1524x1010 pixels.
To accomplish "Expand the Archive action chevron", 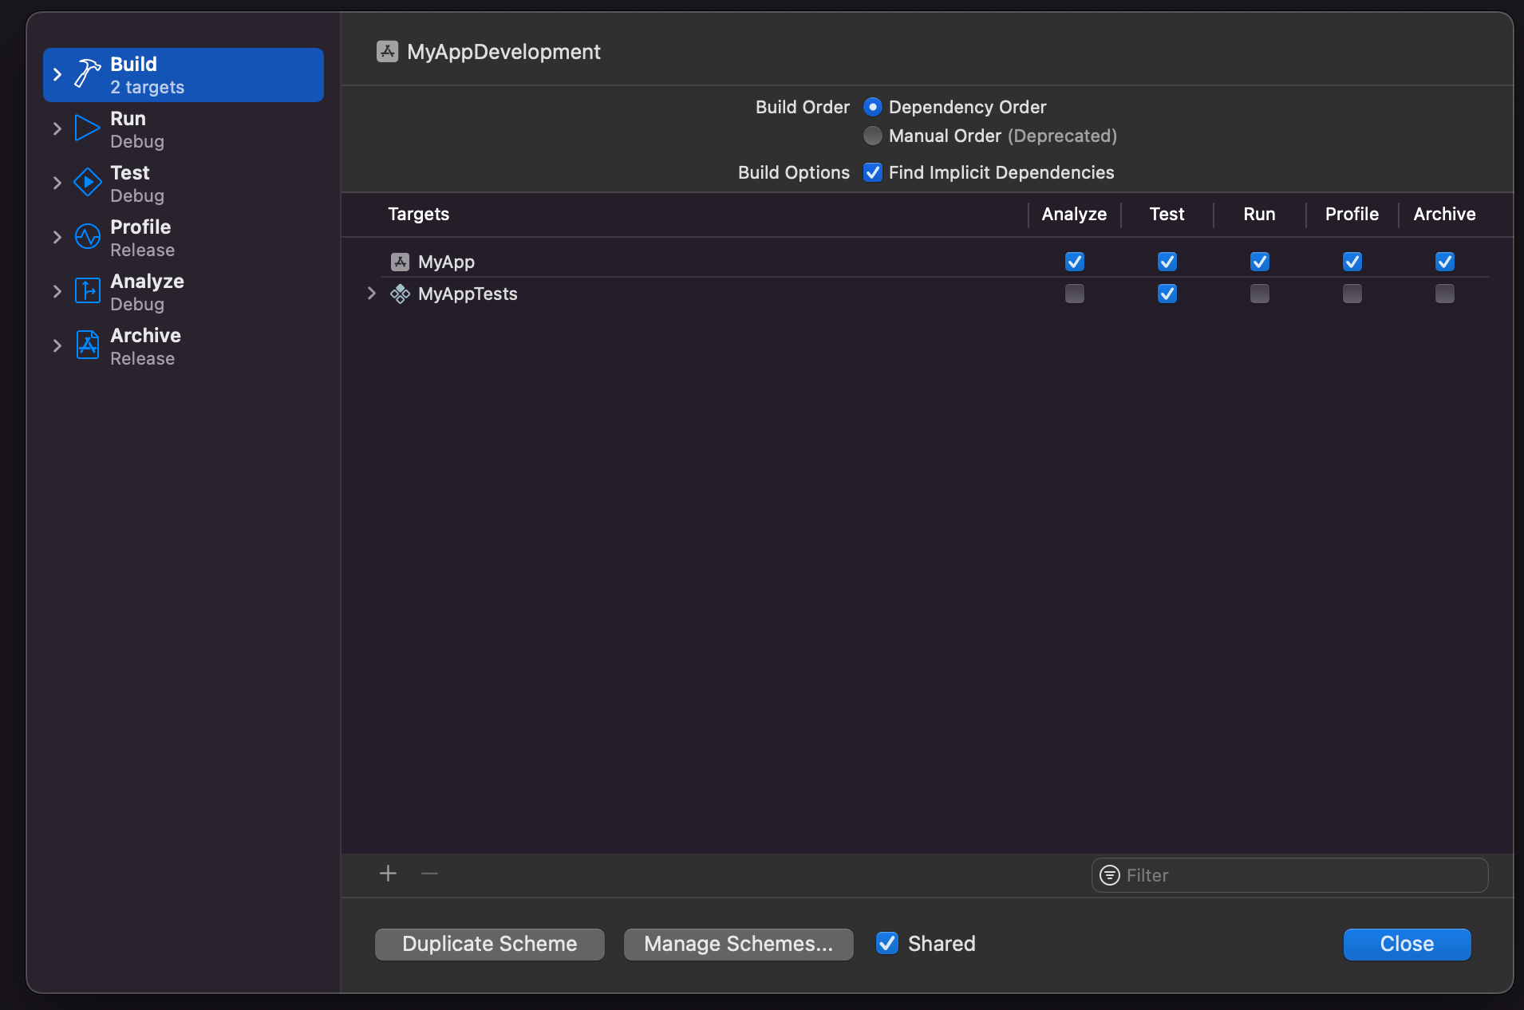I will tap(57, 345).
